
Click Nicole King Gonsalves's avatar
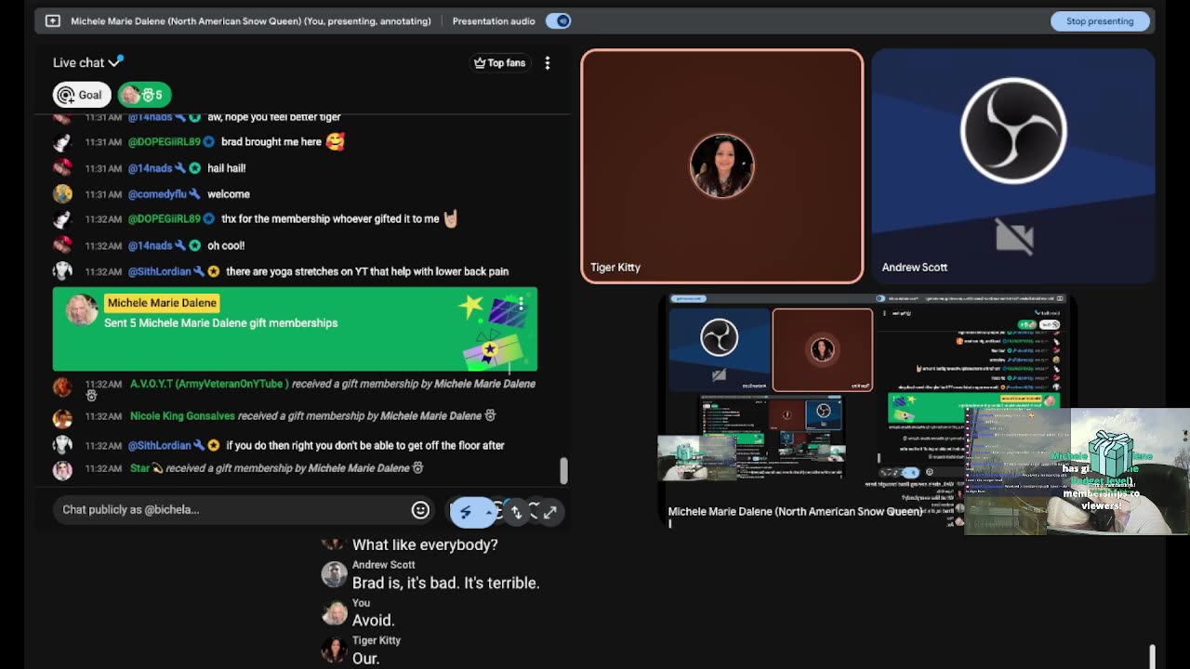click(x=62, y=417)
